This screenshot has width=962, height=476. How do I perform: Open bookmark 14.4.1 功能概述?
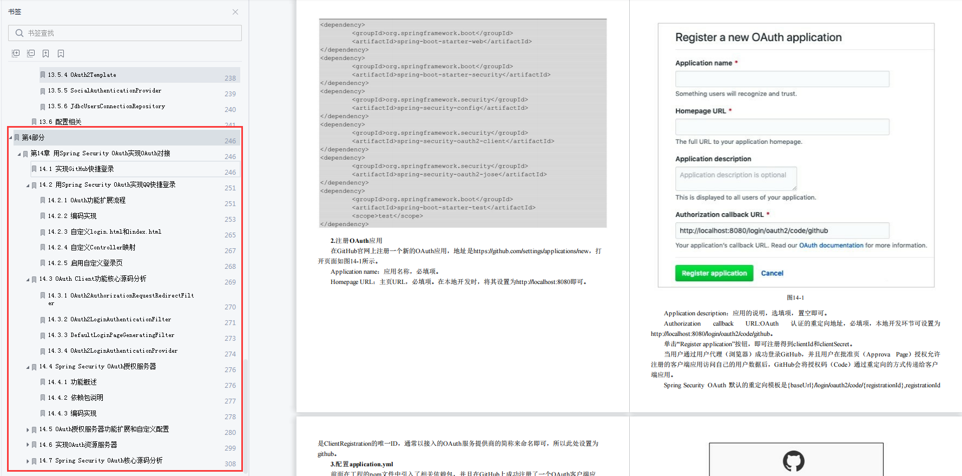coord(72,382)
